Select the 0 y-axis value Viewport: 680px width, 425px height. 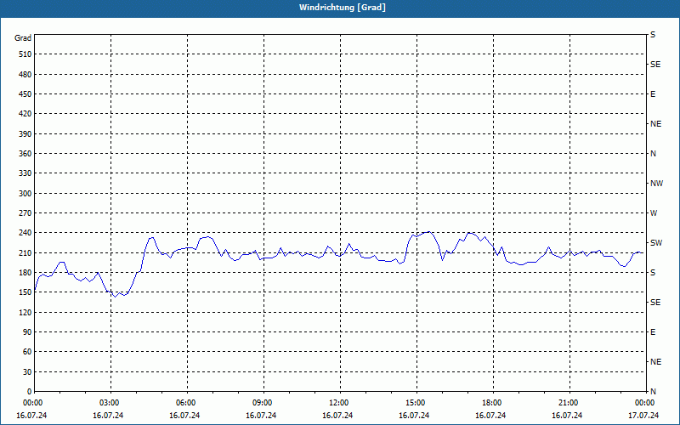(x=30, y=392)
